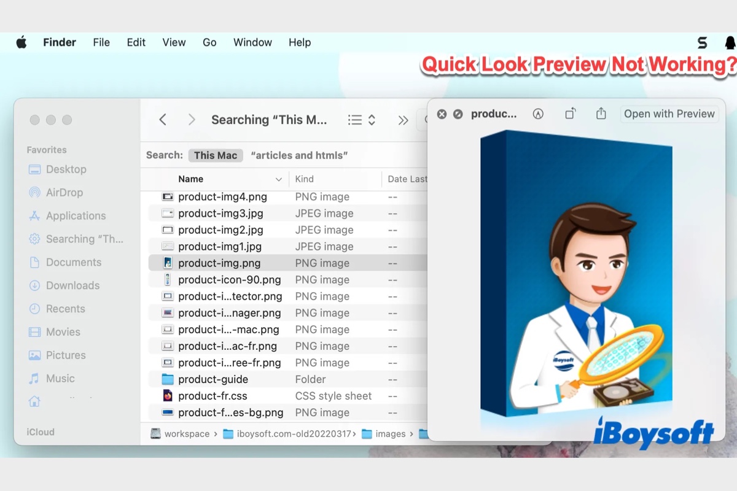Click the Open with Preview button

669,114
